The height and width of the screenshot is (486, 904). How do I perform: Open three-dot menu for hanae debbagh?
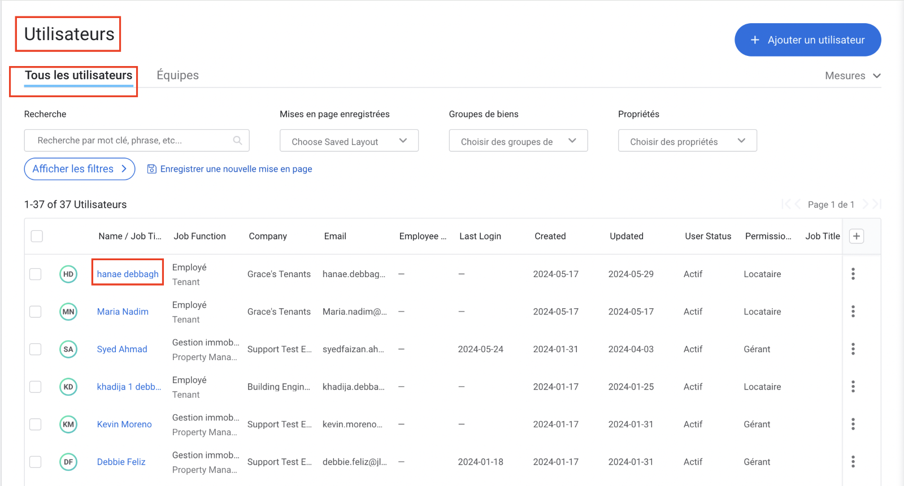tap(853, 274)
